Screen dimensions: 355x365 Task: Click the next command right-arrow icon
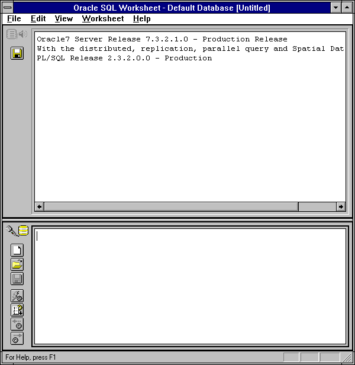click(17, 338)
